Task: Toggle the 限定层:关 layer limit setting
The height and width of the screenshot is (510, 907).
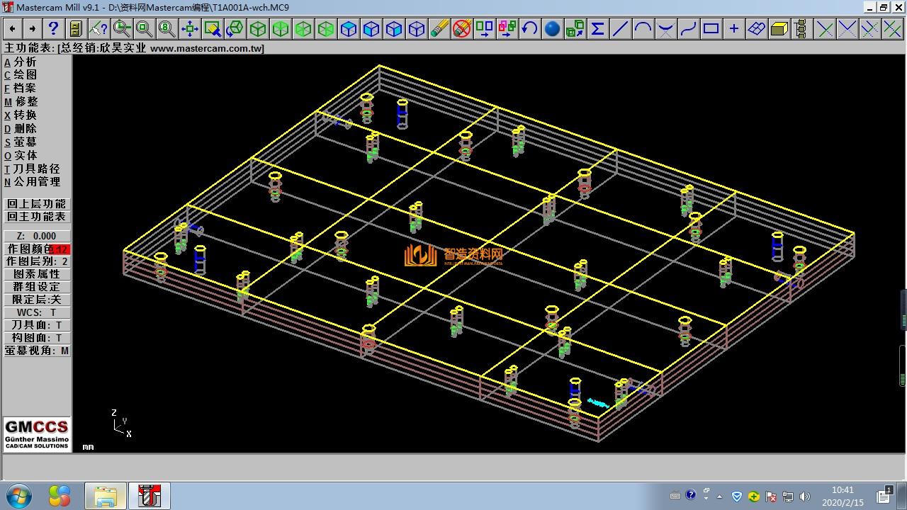Action: (37, 300)
